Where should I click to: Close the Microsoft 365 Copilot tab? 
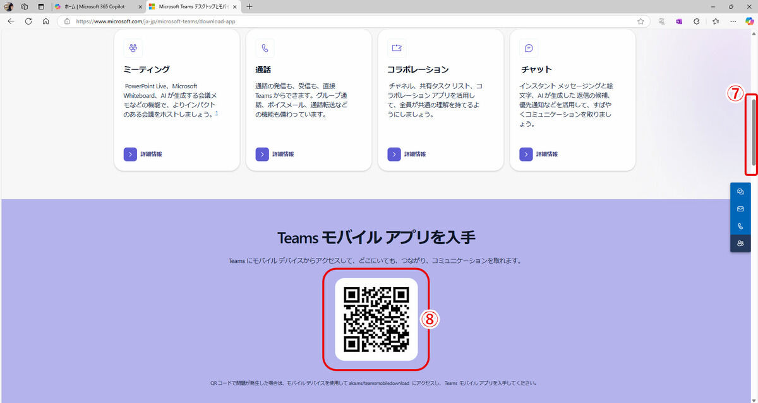[140, 6]
